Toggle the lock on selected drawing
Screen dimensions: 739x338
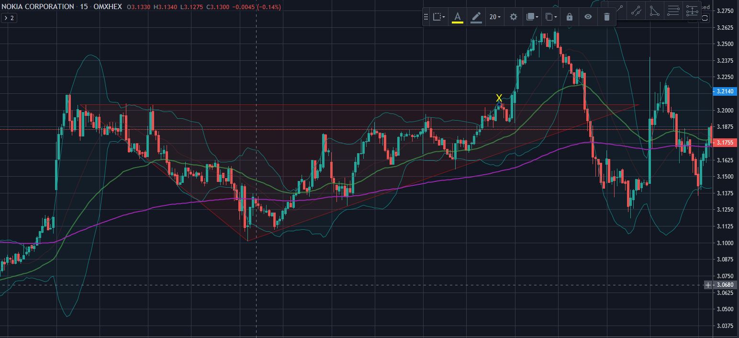pyautogui.click(x=569, y=17)
